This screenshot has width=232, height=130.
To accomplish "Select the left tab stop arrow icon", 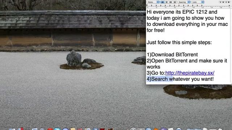I will [x=220, y=2].
